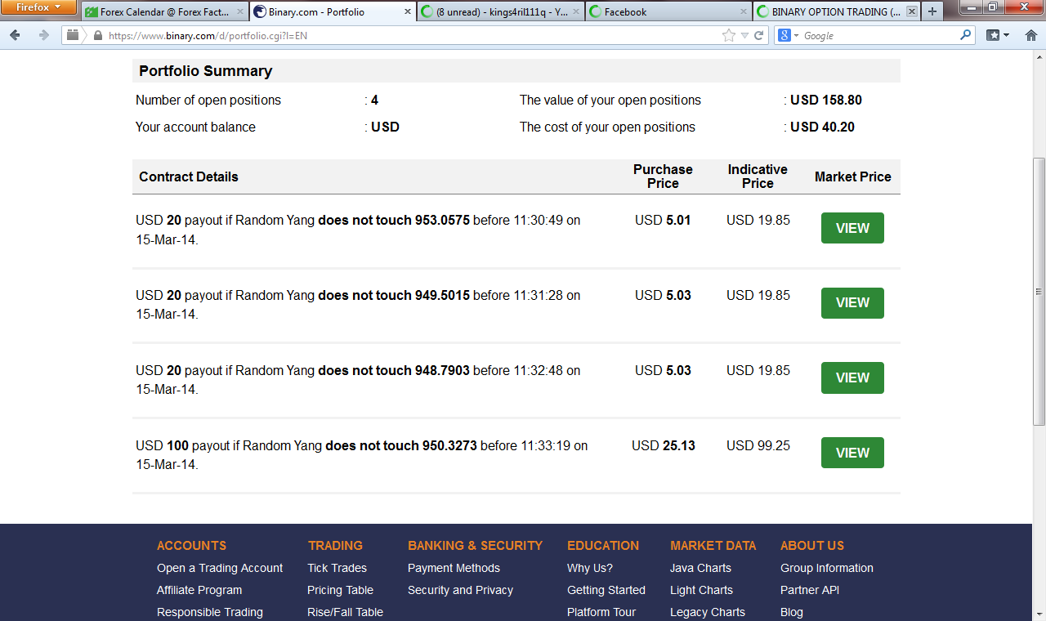Open the Java Charts link
Viewport: 1046px width, 621px height.
tap(700, 568)
